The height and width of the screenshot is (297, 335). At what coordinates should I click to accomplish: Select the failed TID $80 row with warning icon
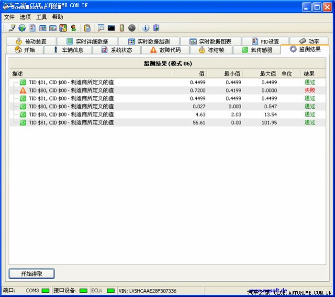[x=71, y=90]
